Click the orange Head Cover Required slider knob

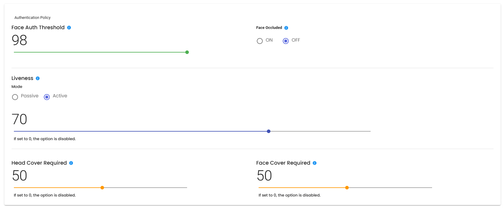[x=102, y=188]
